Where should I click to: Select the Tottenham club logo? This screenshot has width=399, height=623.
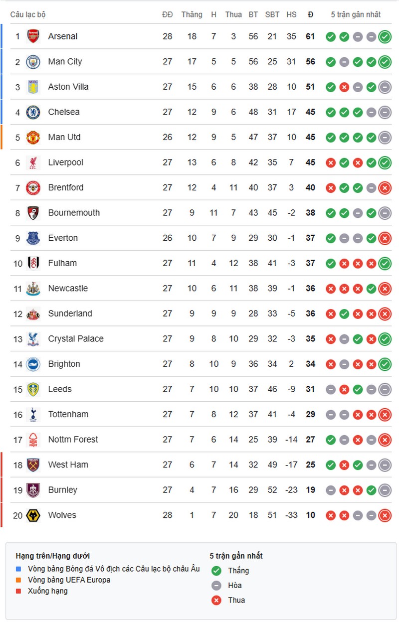33,414
